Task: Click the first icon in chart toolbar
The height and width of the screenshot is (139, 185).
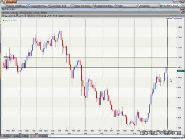Action: [3, 16]
